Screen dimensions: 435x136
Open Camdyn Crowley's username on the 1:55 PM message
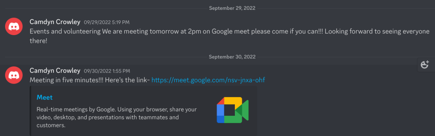pyautogui.click(x=55, y=71)
